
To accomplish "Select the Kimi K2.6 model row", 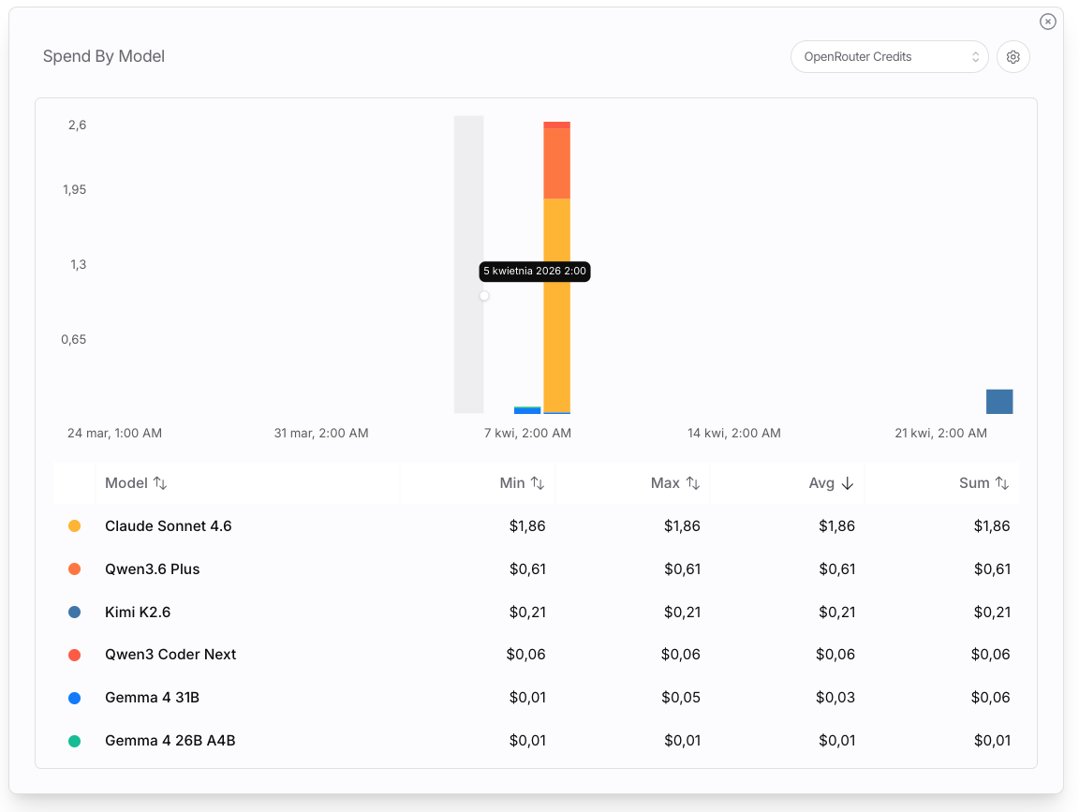I will pos(138,613).
